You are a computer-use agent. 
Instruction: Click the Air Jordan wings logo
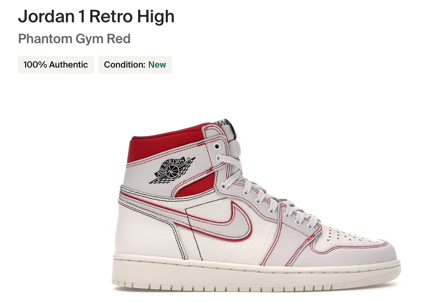click(172, 170)
